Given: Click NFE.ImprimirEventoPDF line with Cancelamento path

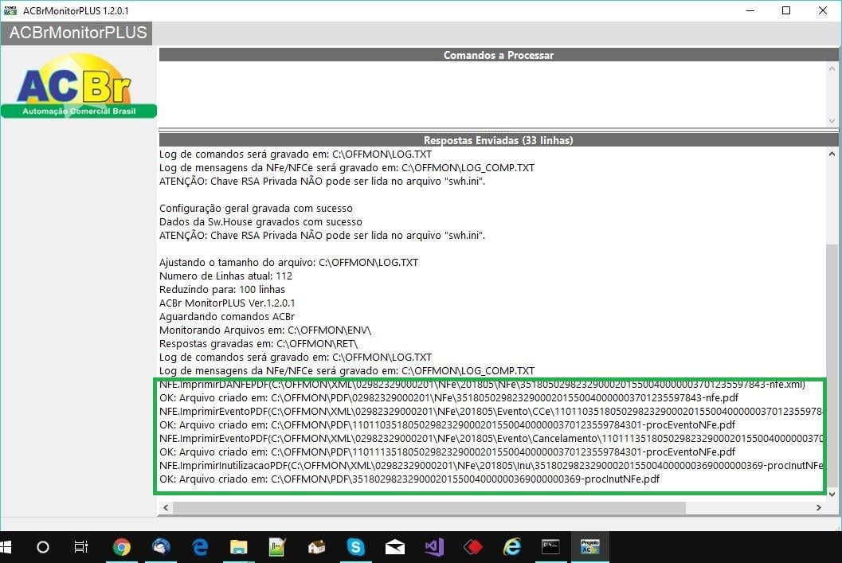Looking at the screenshot, I should click(x=491, y=438).
